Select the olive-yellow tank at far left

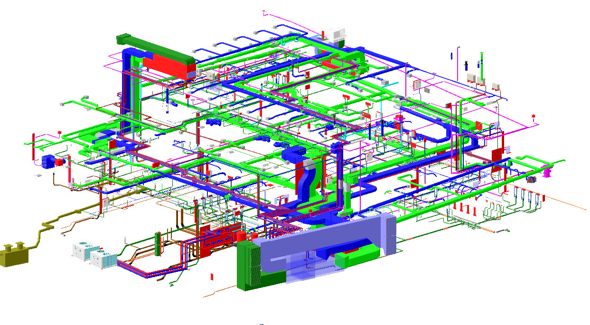click(x=14, y=256)
